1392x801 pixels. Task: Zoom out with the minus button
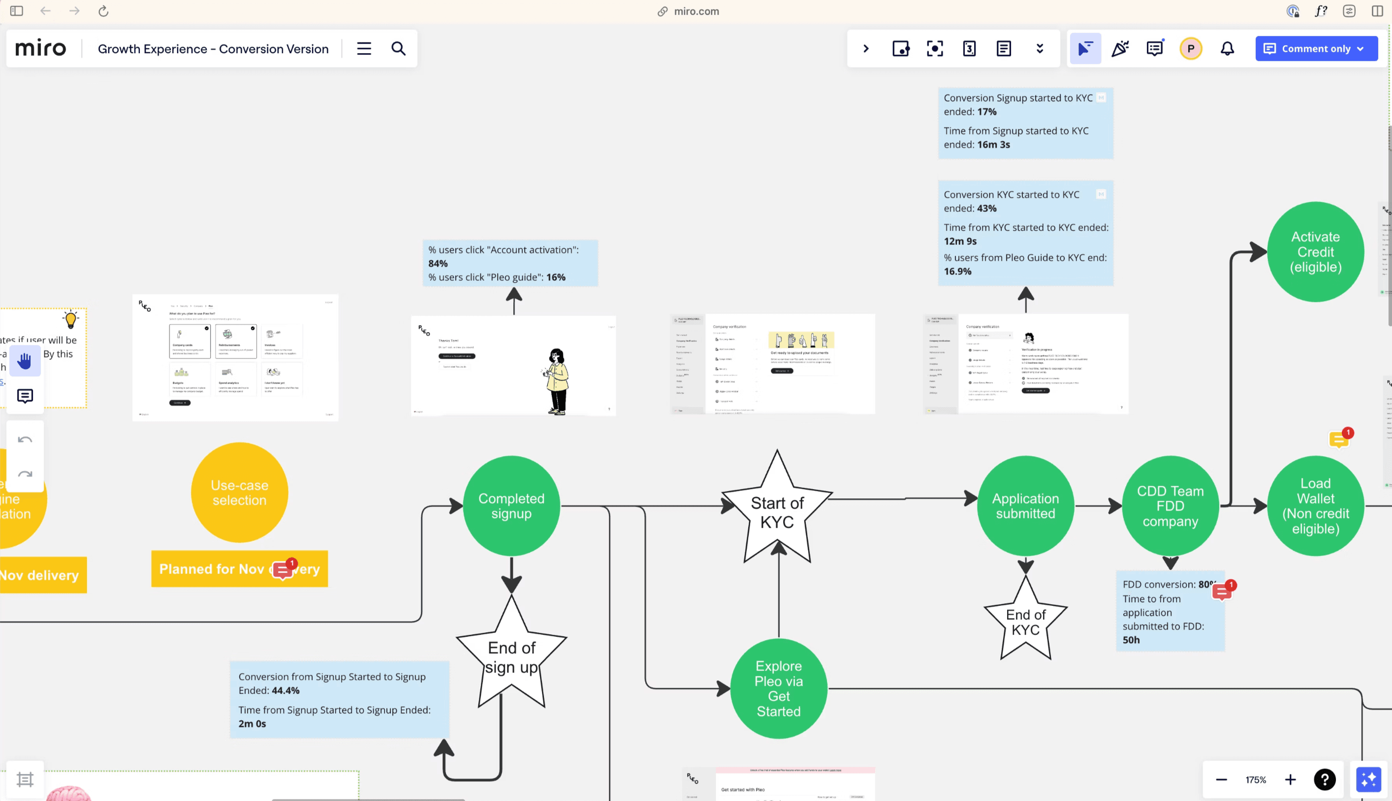[x=1221, y=779]
